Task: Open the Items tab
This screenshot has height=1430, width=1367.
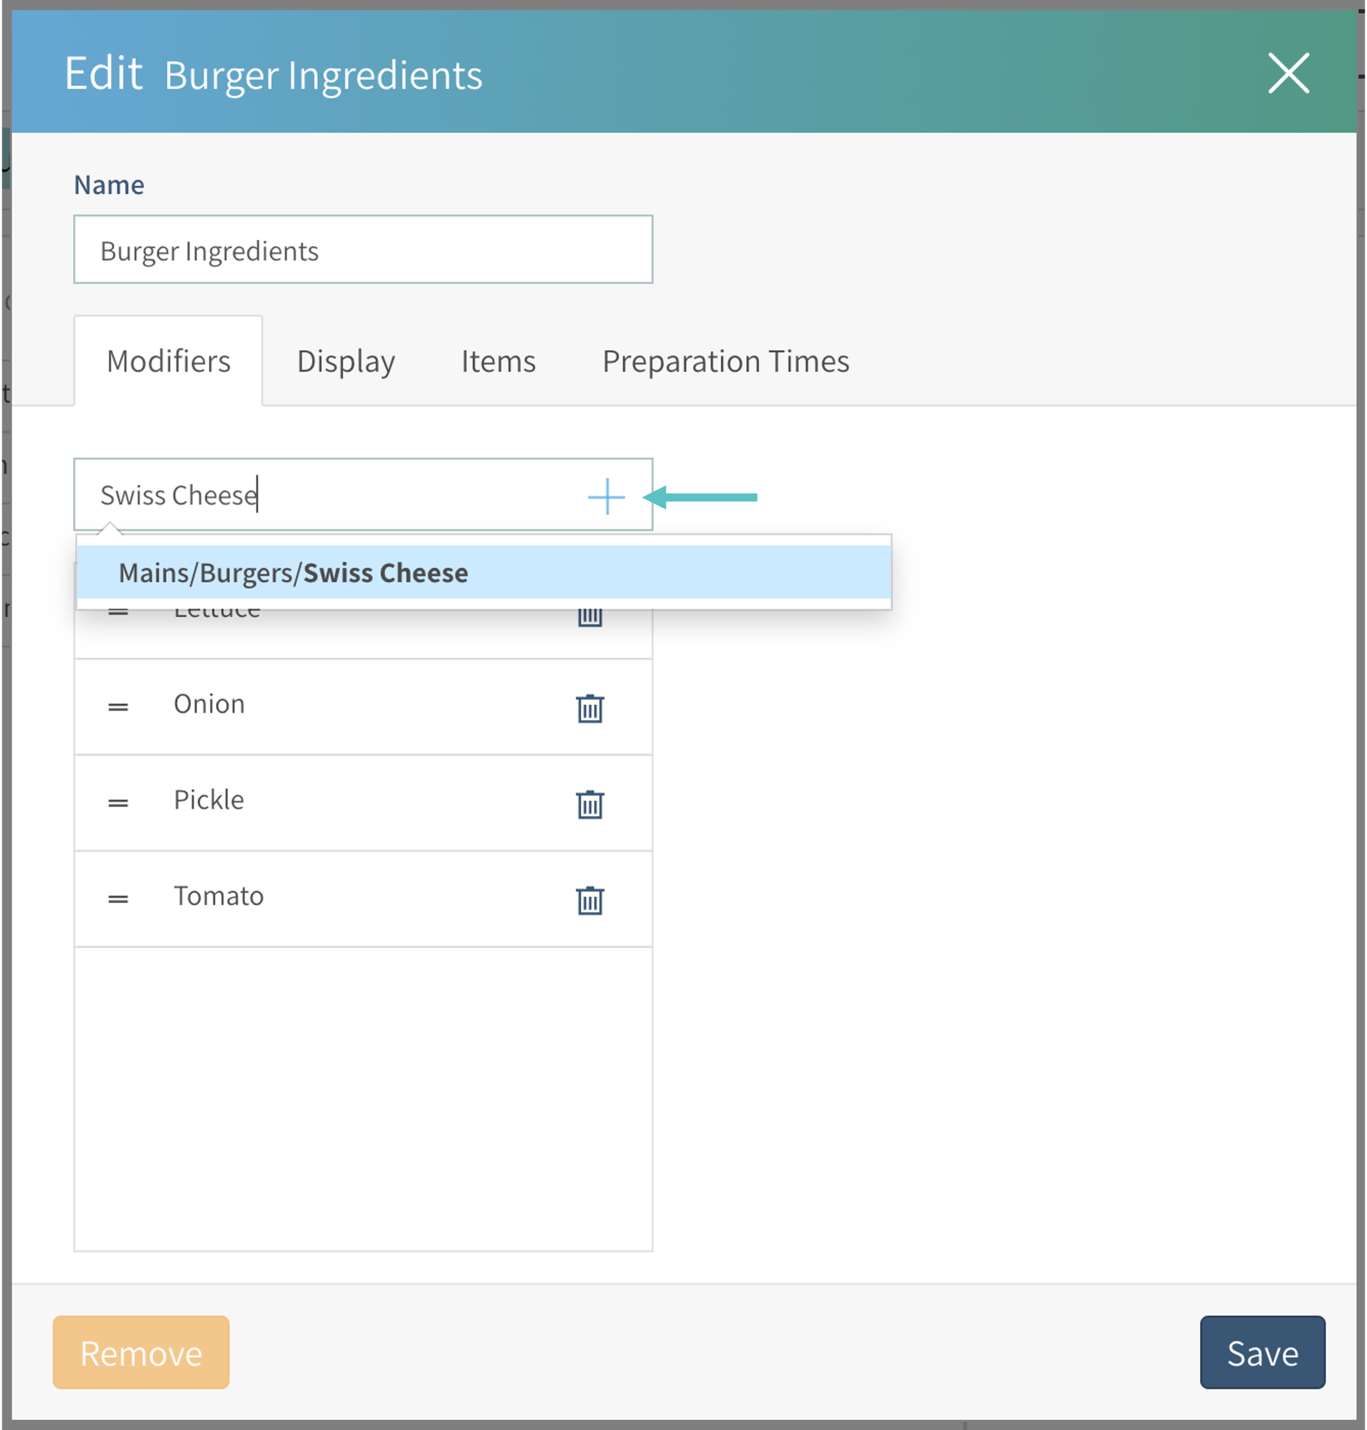Action: [498, 361]
